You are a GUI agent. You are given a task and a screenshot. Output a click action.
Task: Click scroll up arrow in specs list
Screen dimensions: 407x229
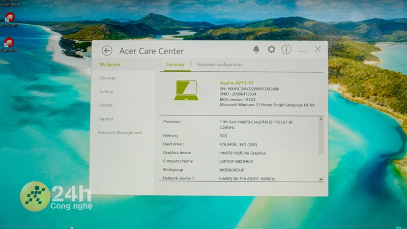[321, 119]
